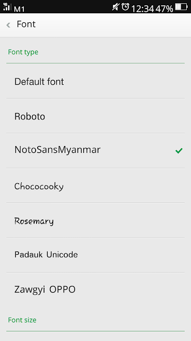
Task: Select the Padauk Unicode font
Action: [95, 255]
